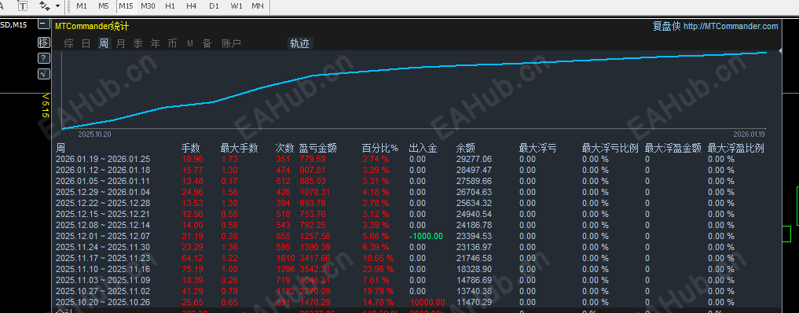This screenshot has width=799, height=313.
Task: Open the http://MTCommander.com link
Action: click(x=731, y=27)
